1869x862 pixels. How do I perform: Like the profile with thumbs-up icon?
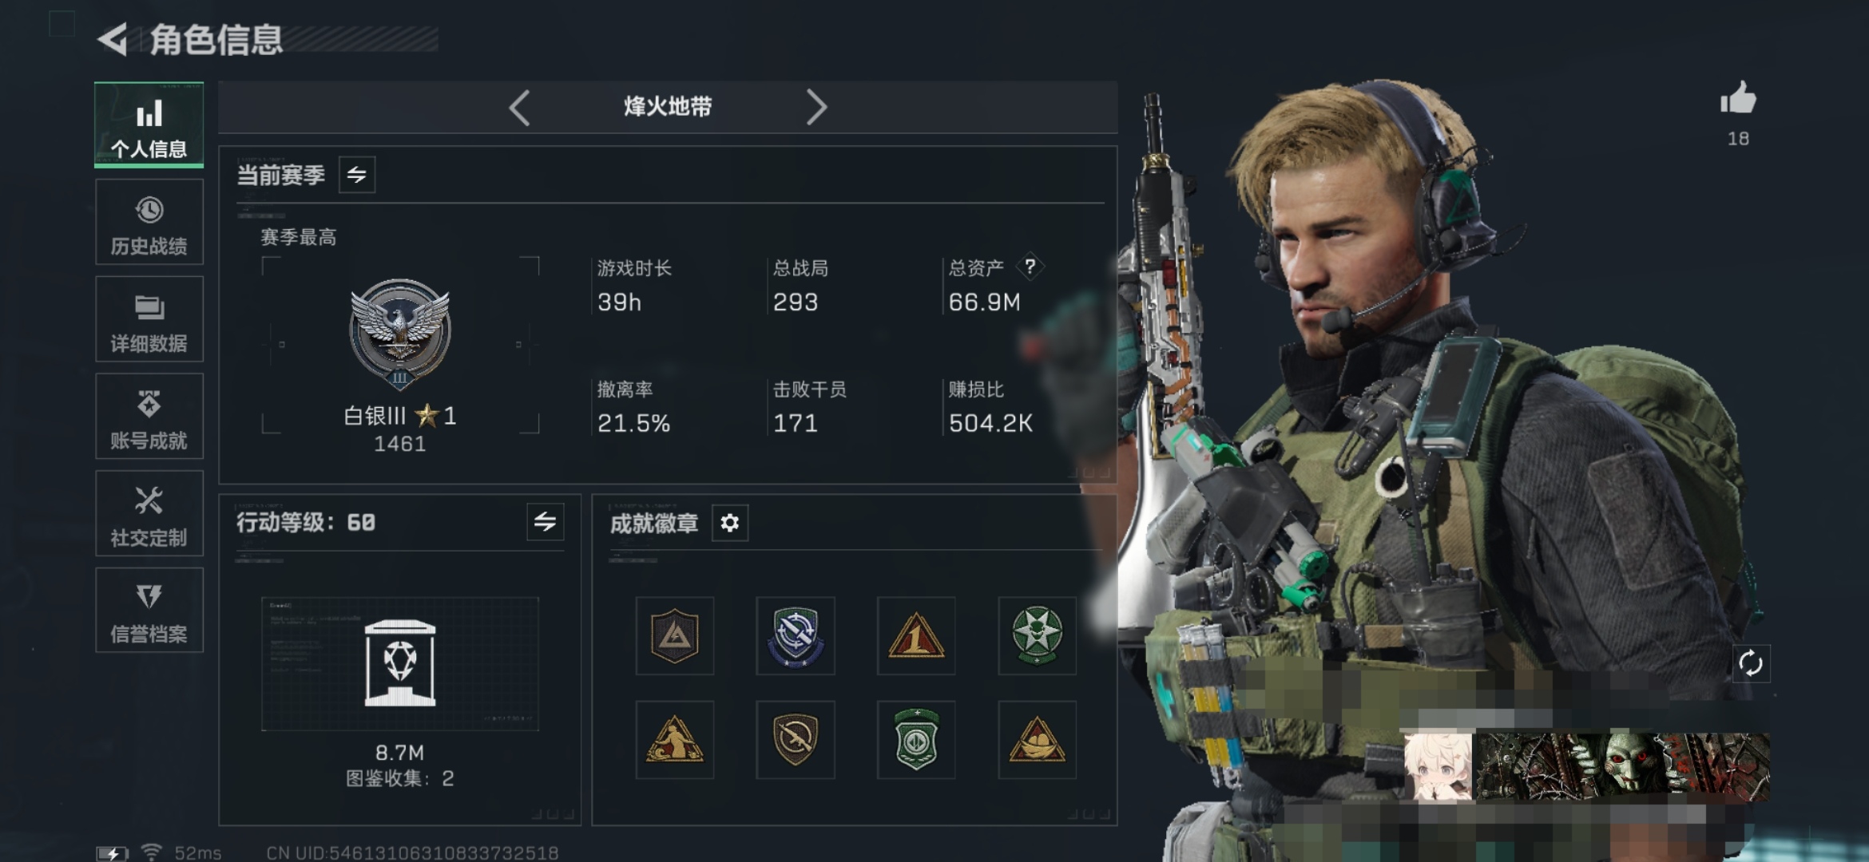[1738, 99]
